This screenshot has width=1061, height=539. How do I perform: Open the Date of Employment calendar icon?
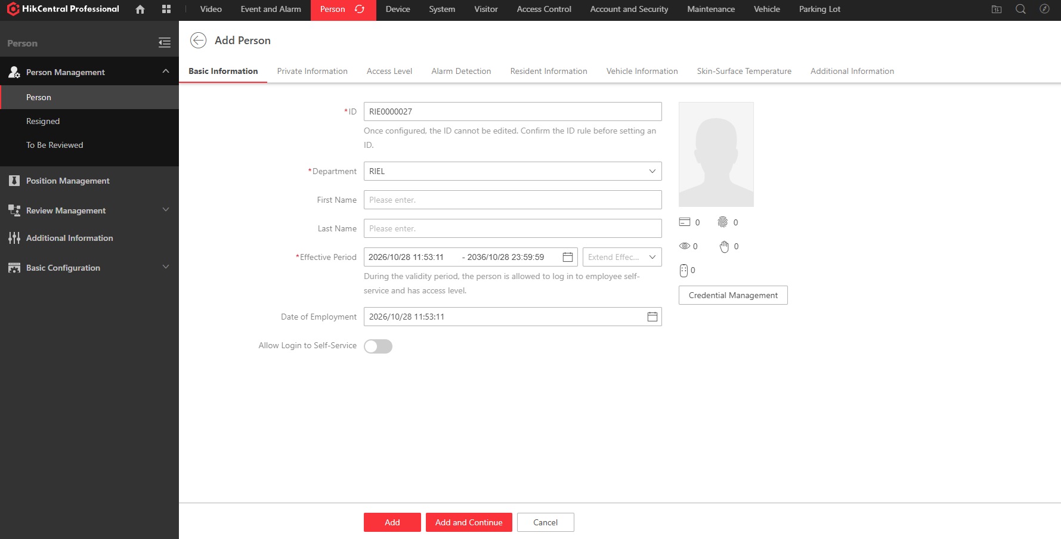click(652, 317)
